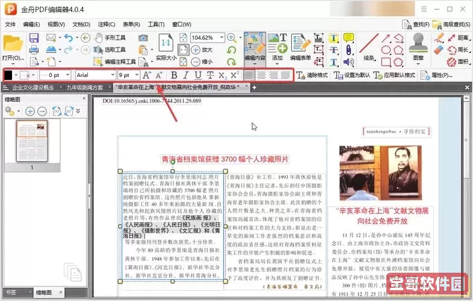Select the yellow text highlight tool

[333, 38]
